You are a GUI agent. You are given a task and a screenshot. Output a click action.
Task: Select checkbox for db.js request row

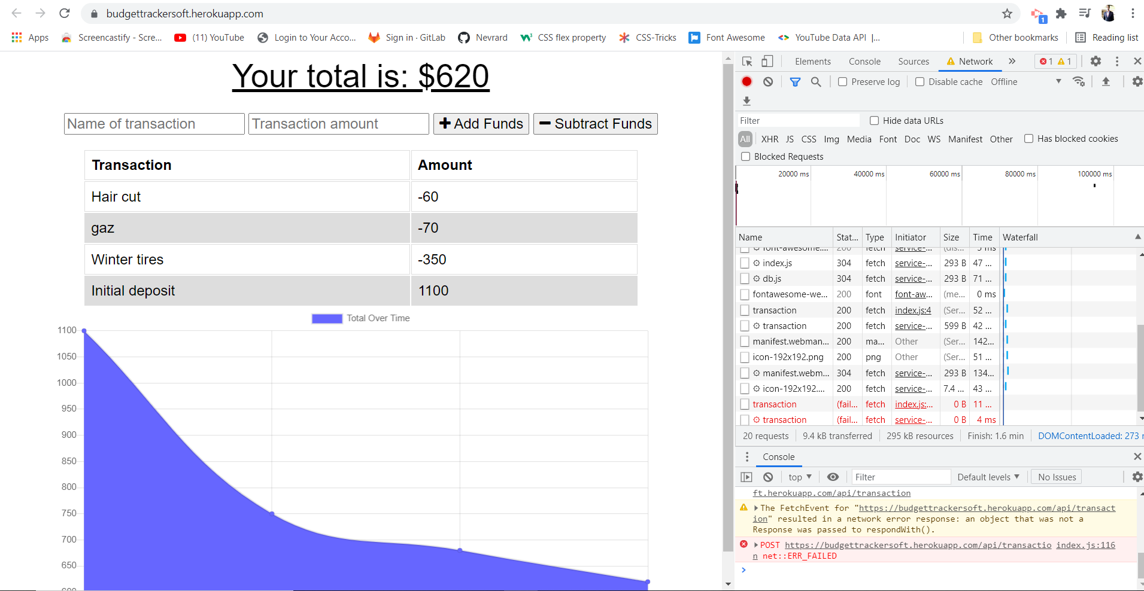coord(745,279)
